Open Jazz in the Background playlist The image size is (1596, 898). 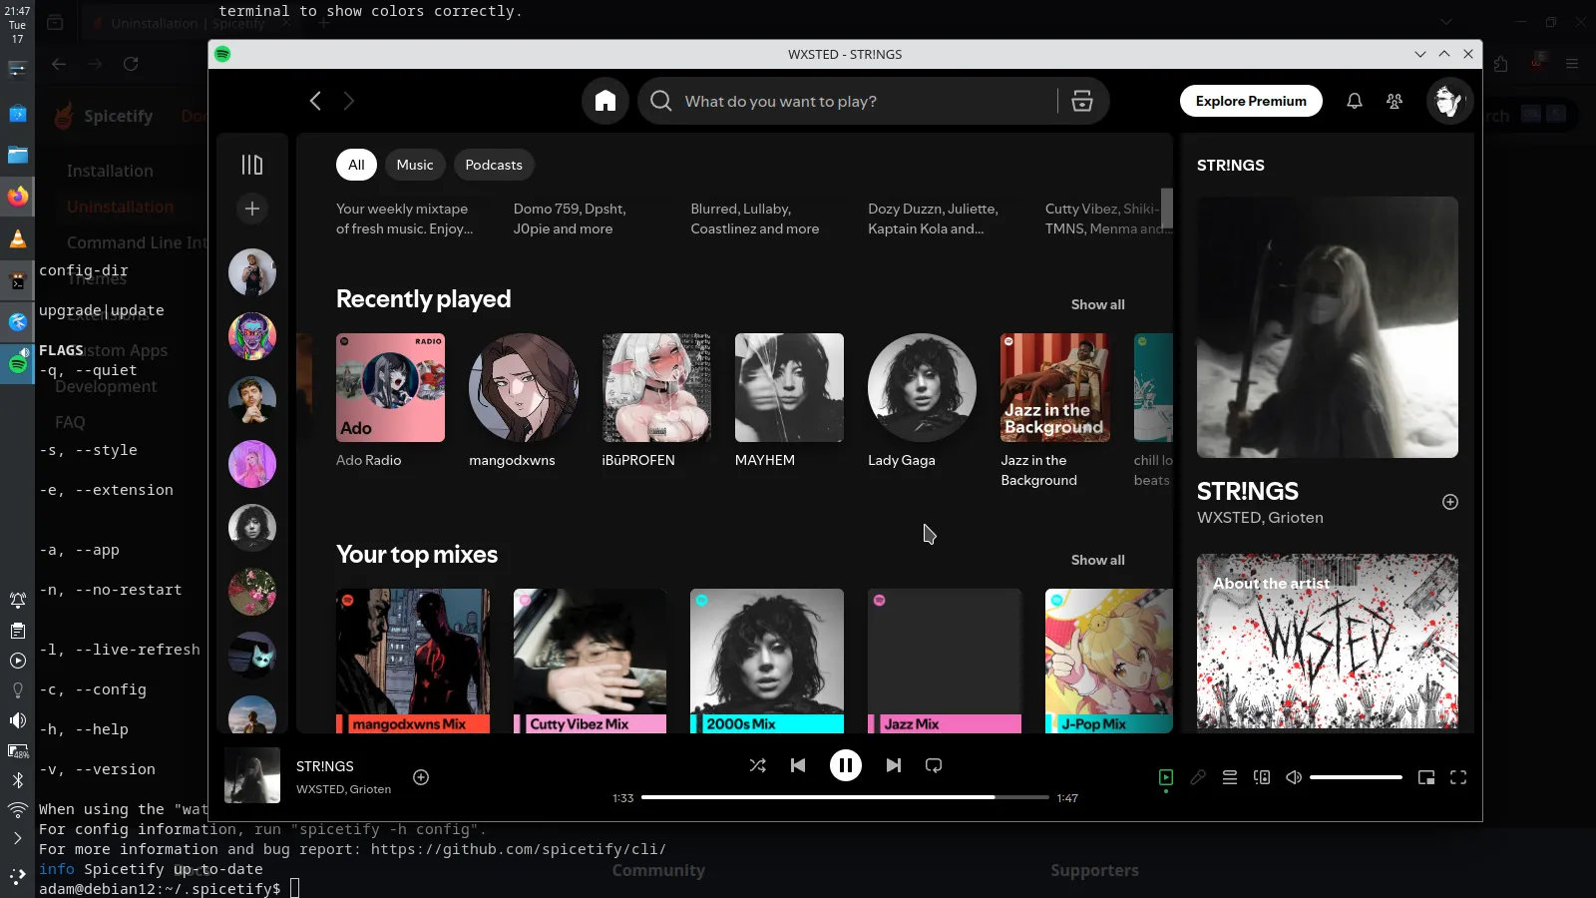click(x=1055, y=410)
